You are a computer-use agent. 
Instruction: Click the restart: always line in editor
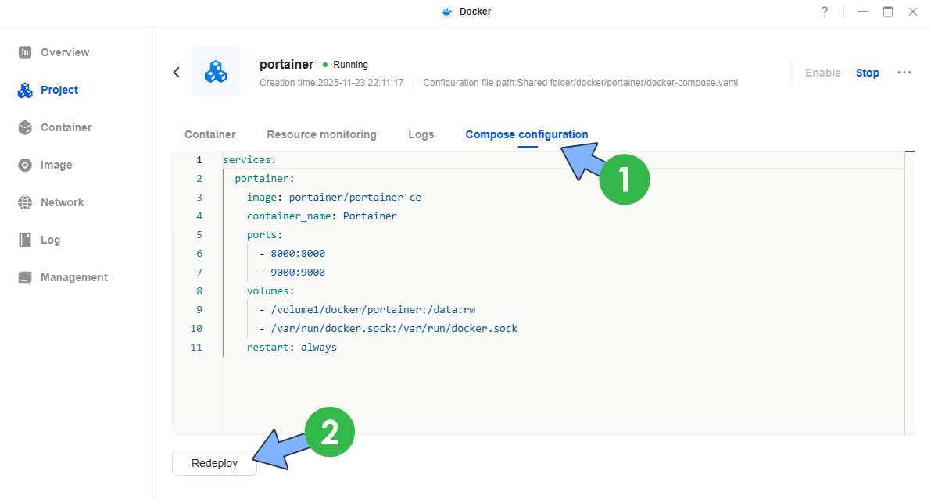coord(292,347)
